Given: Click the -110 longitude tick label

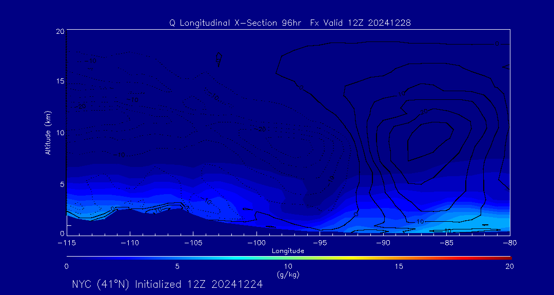Looking at the screenshot, I should click(x=130, y=243).
